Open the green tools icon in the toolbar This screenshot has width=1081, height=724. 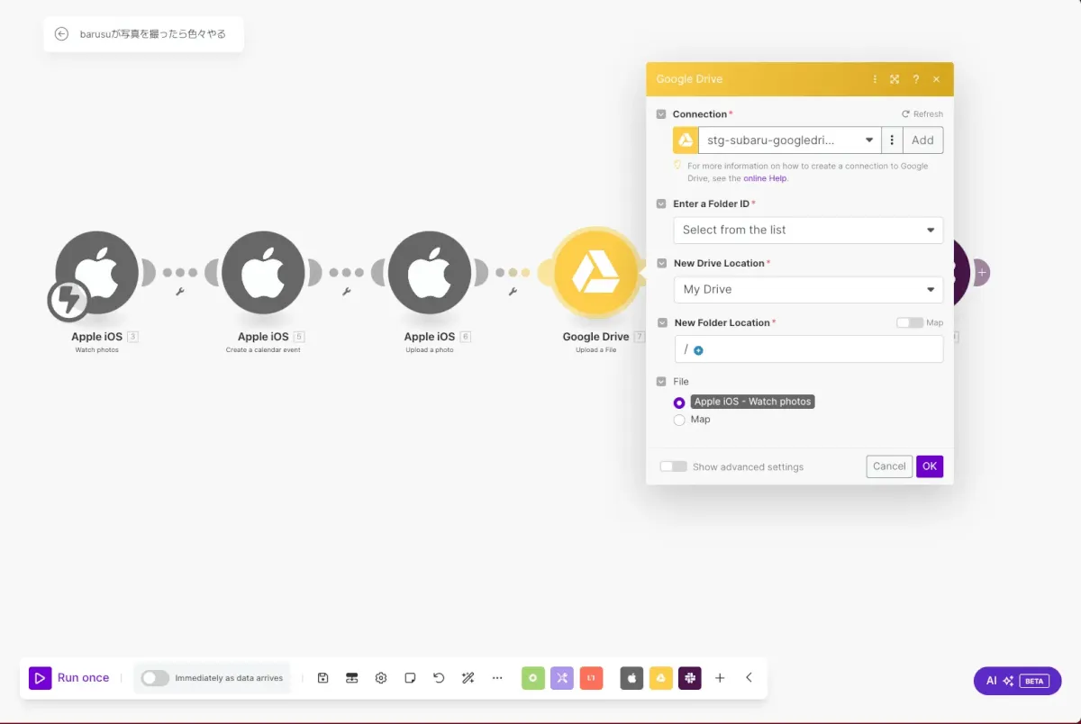pos(533,678)
